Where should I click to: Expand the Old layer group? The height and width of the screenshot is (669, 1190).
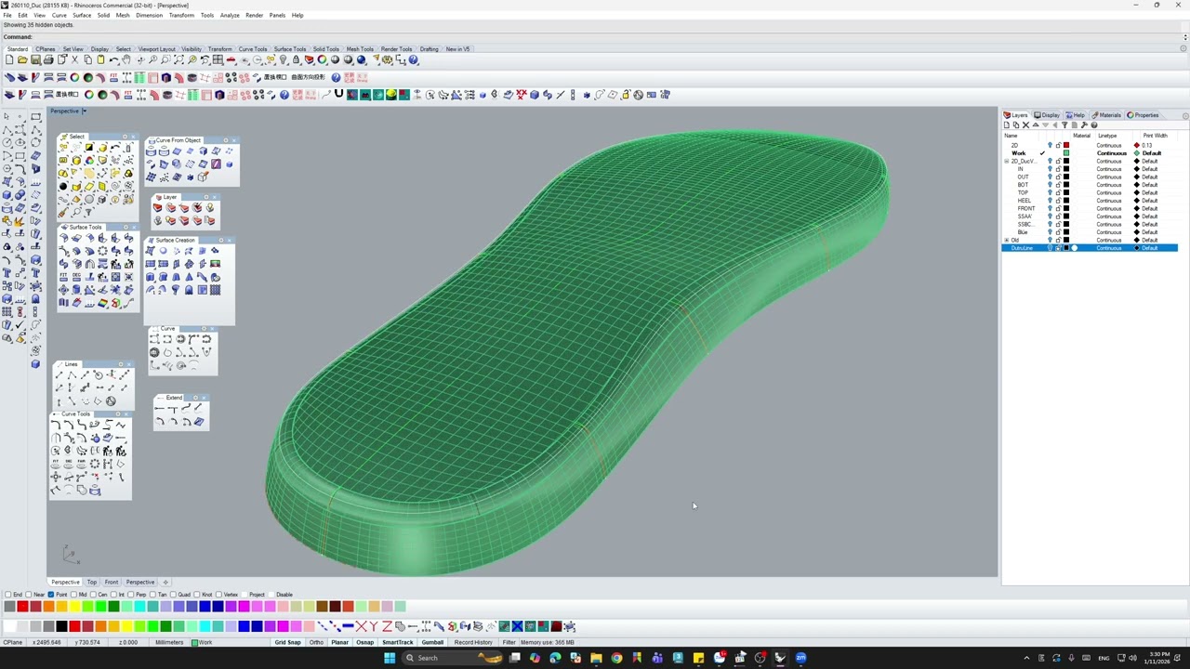tap(1007, 240)
